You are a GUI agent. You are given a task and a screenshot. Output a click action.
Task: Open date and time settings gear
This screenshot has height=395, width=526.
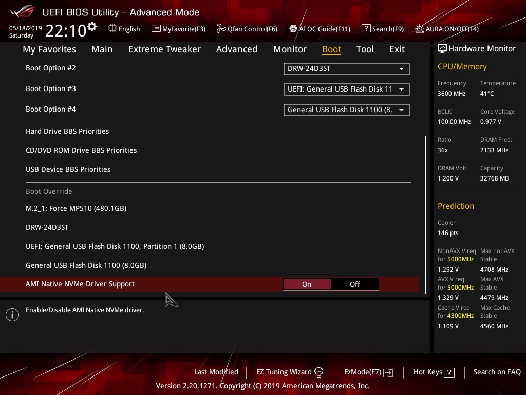pos(92,26)
